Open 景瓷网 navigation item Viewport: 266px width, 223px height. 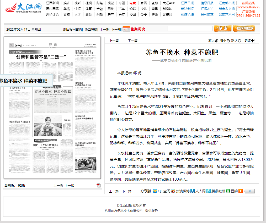click(x=167, y=15)
